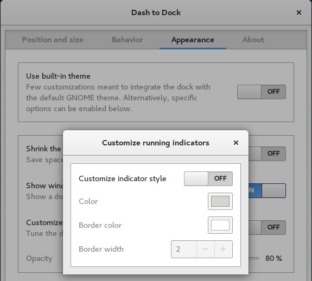The height and width of the screenshot is (281, 312).
Task: Toggle the Customize opacity switch
Action: pyautogui.click(x=267, y=227)
